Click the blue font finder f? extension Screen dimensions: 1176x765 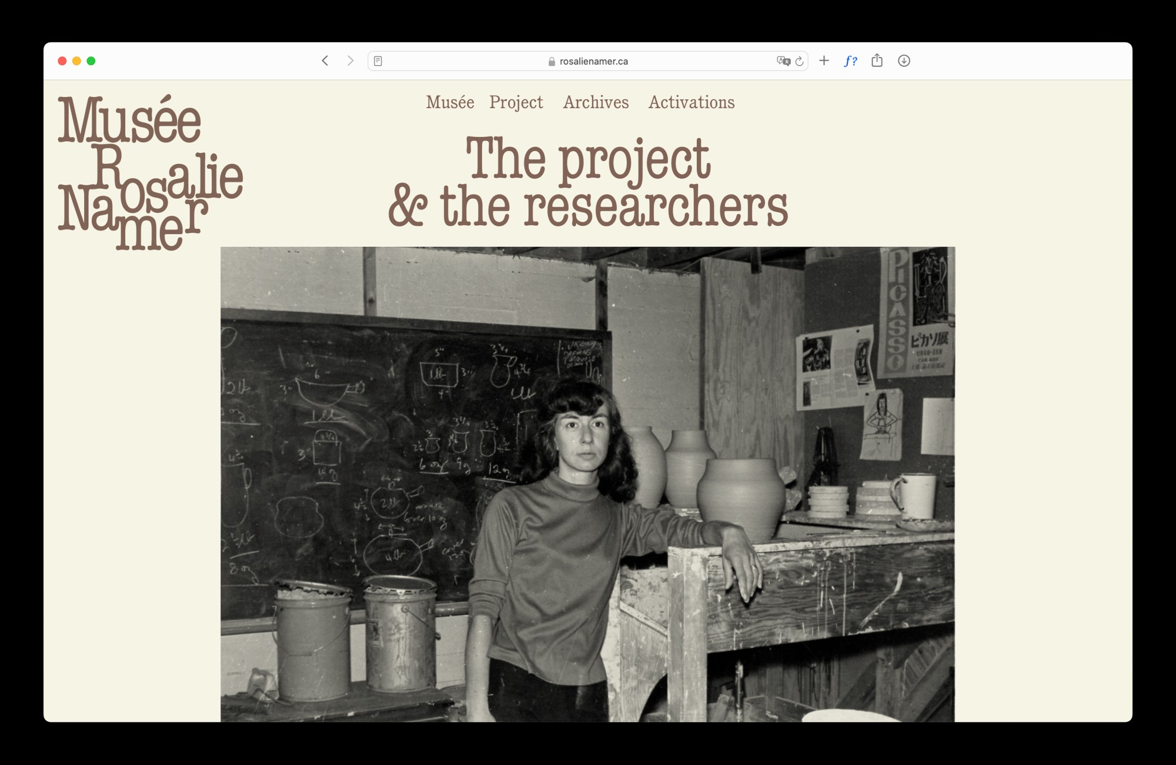click(x=850, y=61)
